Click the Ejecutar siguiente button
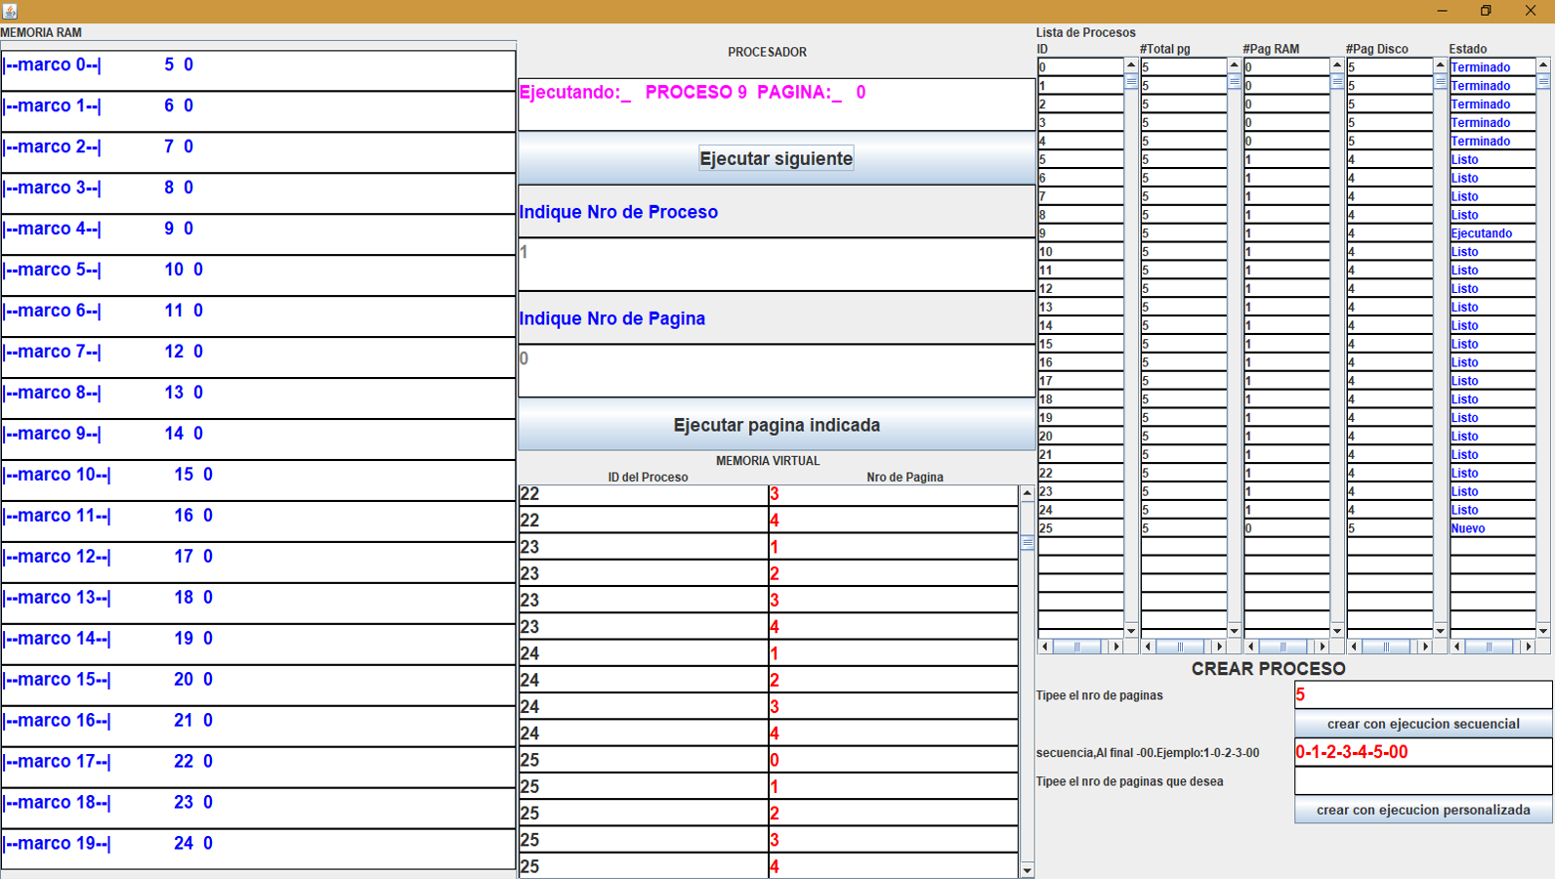The width and height of the screenshot is (1555, 879). [777, 158]
